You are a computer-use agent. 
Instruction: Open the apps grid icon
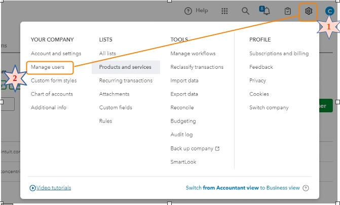click(225, 11)
